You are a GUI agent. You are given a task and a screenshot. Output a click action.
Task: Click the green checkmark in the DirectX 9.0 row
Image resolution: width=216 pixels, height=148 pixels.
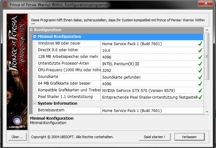[200, 50]
